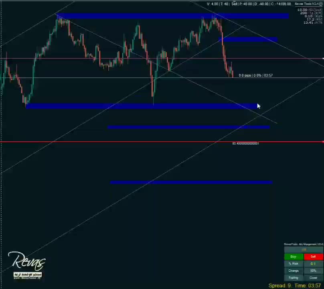The height and width of the screenshot is (289, 324).
Task: Select the red horizontal line label at 81.4
Action: pos(245,143)
